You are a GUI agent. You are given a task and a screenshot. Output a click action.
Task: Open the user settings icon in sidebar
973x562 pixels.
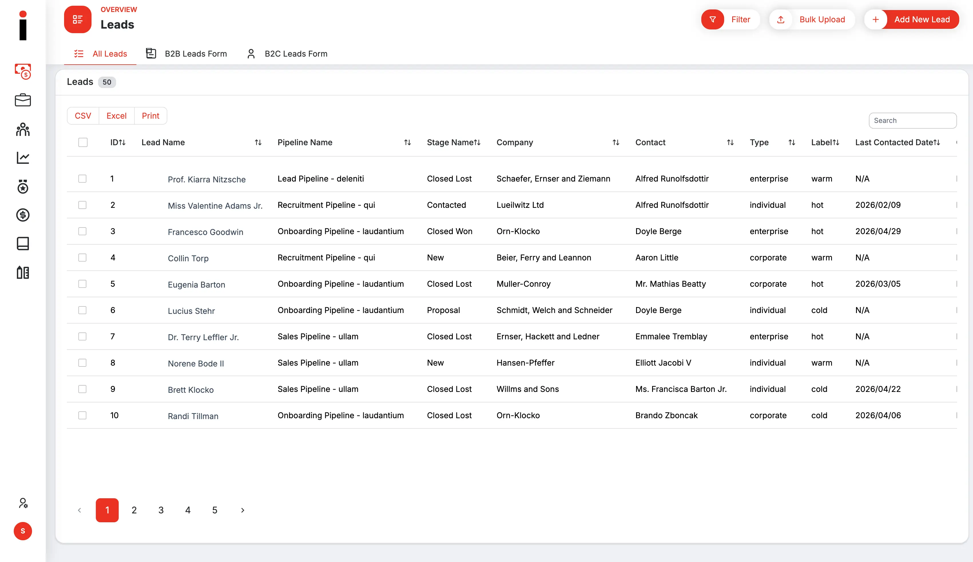[23, 503]
